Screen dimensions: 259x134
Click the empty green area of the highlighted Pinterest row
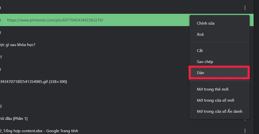[x=146, y=20]
